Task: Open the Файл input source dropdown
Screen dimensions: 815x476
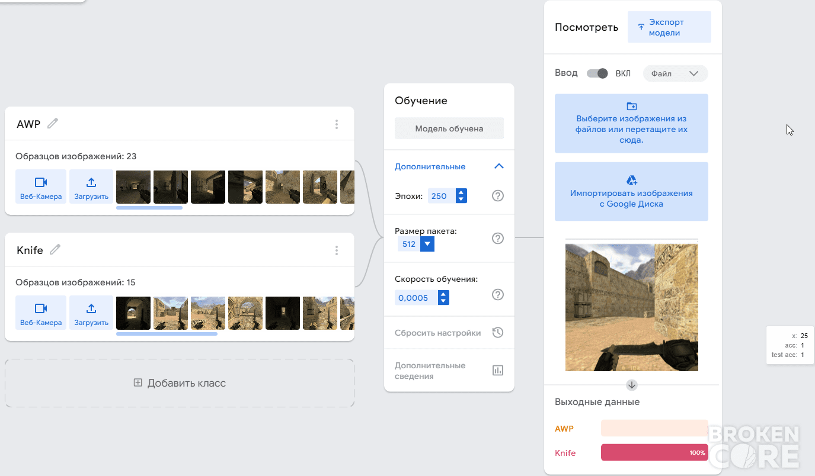Action: click(x=676, y=74)
